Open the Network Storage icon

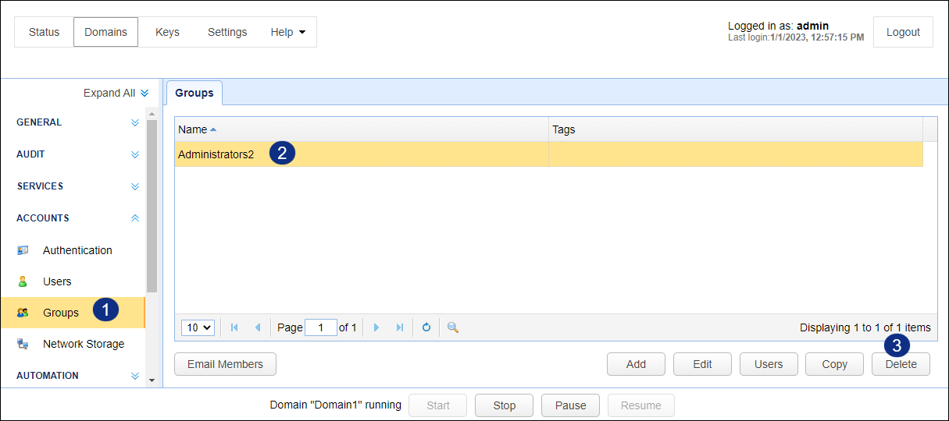pyautogui.click(x=23, y=344)
